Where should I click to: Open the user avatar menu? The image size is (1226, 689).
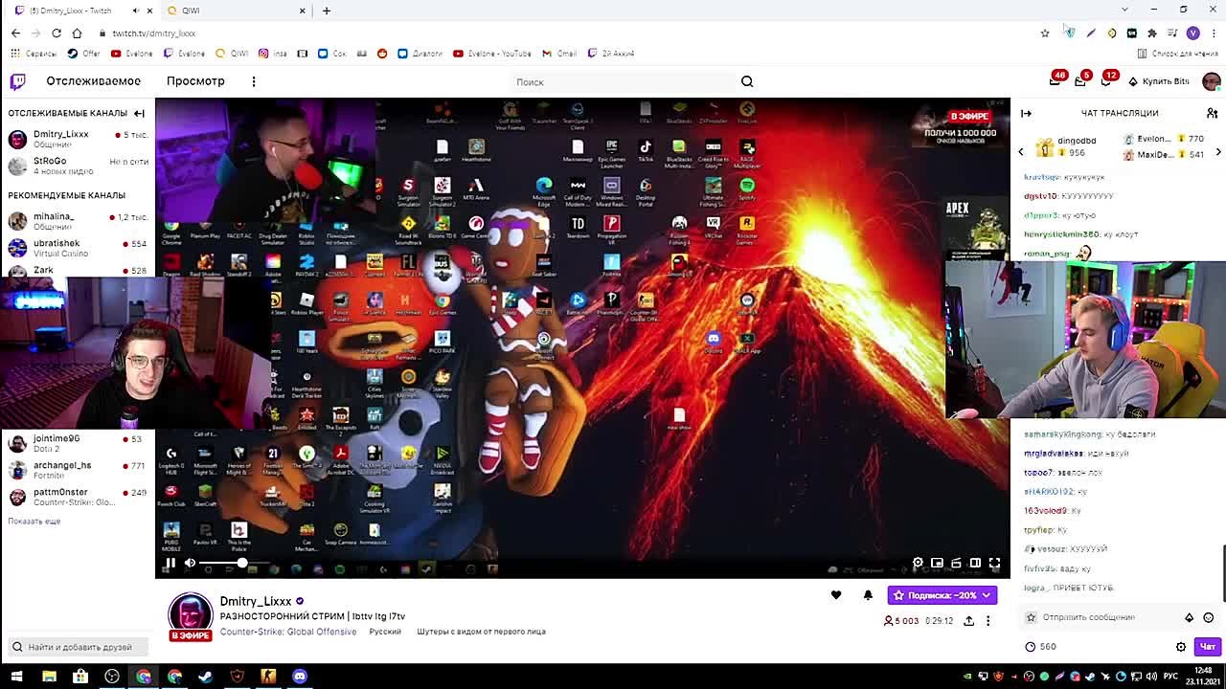pos(1212,81)
